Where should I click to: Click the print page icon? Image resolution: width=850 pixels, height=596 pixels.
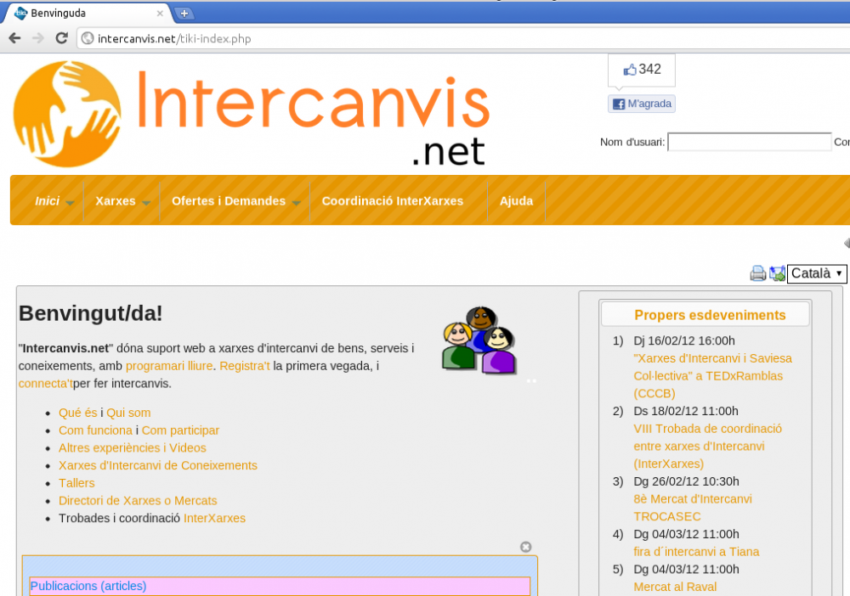(x=757, y=273)
